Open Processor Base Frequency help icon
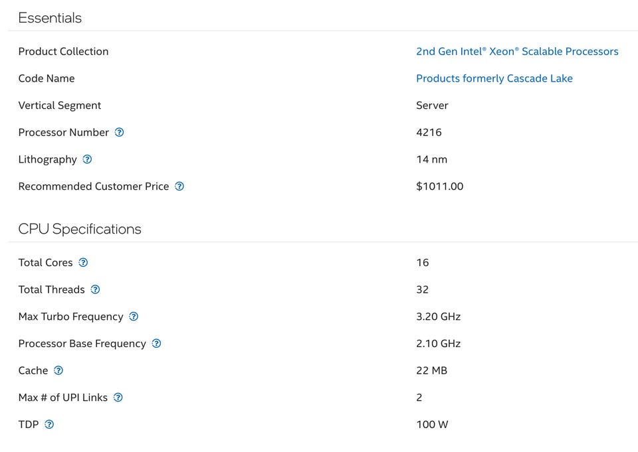The width and height of the screenshot is (638, 452). pos(156,343)
